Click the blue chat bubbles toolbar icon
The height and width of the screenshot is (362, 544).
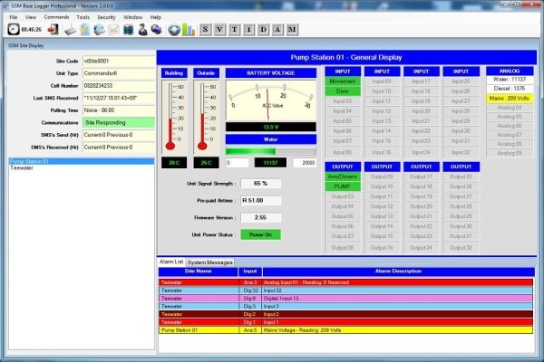tap(157, 30)
